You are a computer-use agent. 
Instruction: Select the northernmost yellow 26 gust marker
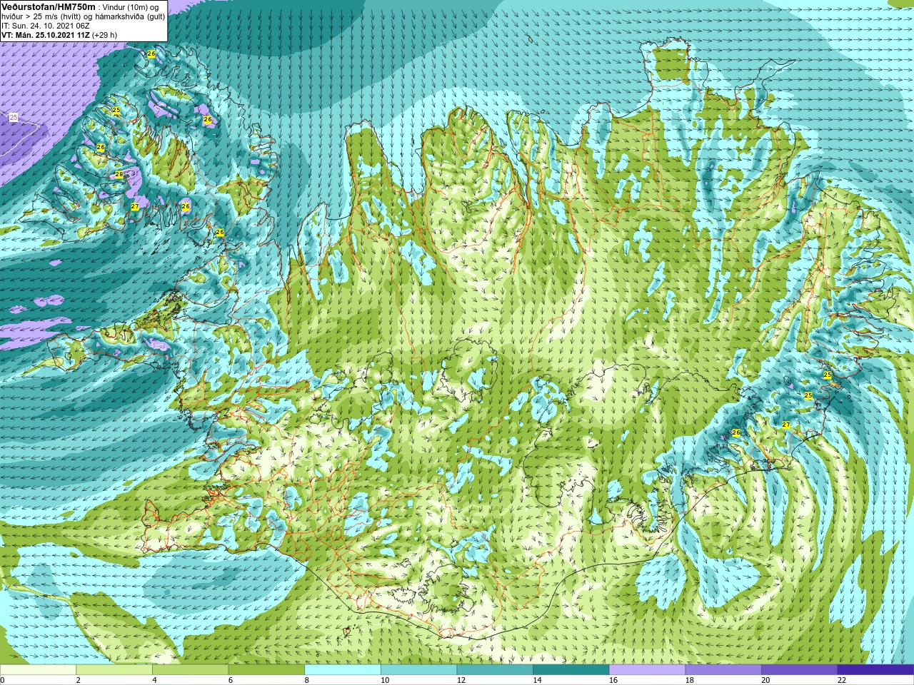coord(151,54)
